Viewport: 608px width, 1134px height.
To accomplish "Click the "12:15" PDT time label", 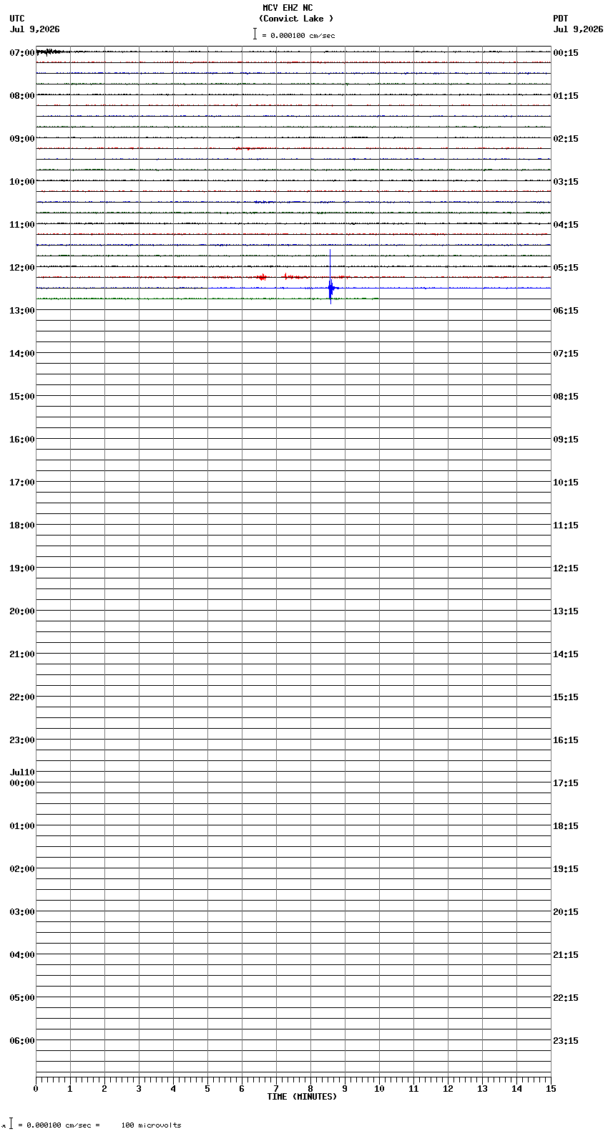I will pos(566,568).
